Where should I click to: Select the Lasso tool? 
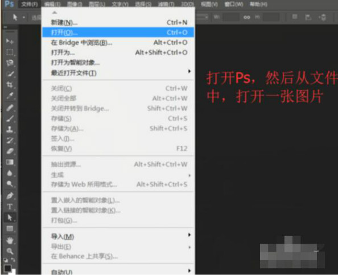coord(10,63)
